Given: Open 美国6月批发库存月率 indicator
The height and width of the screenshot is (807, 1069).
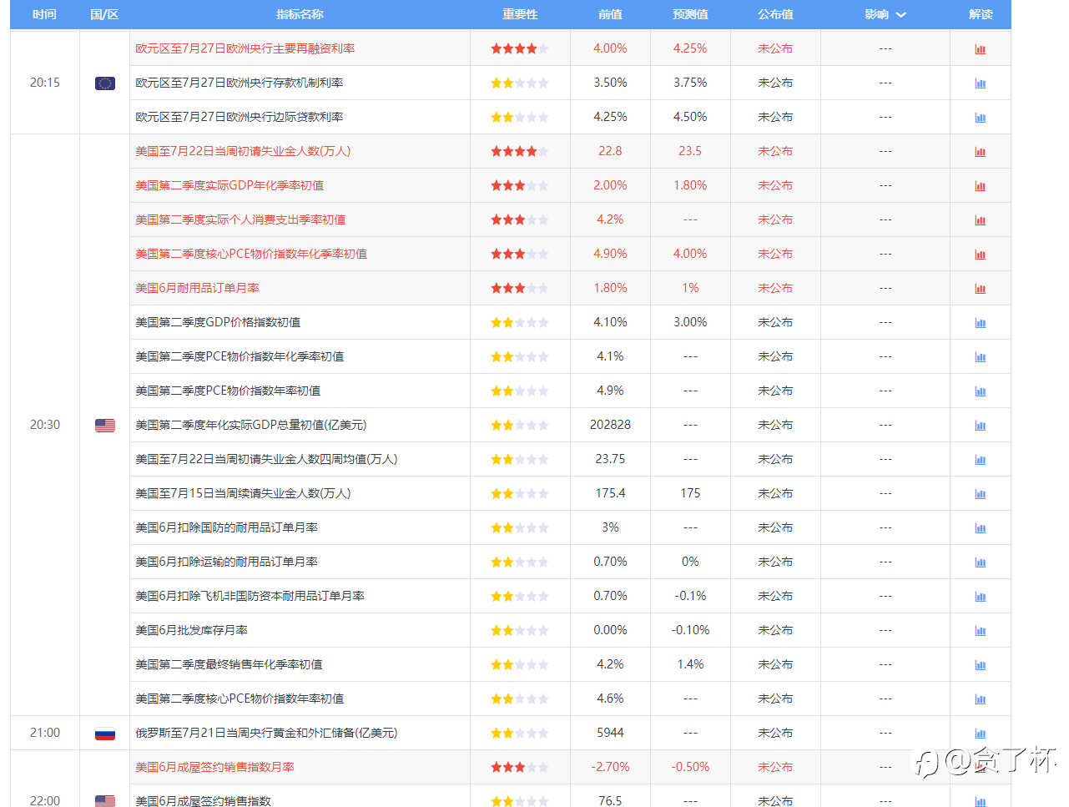Looking at the screenshot, I should [x=191, y=630].
